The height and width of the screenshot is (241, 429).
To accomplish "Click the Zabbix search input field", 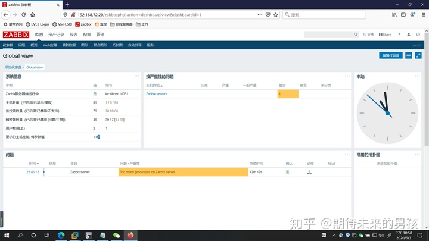I will tap(328, 35).
